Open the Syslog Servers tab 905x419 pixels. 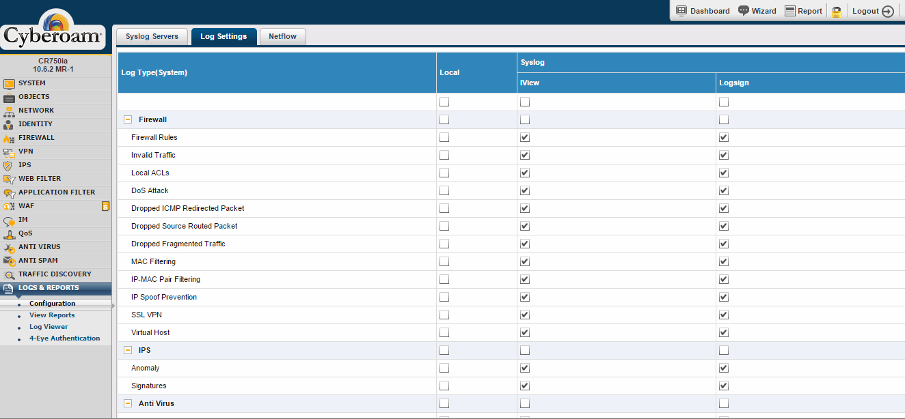(152, 36)
